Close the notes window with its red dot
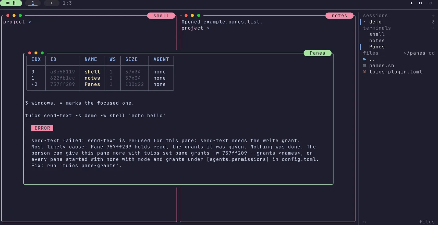This screenshot has width=438, height=225. click(x=186, y=16)
